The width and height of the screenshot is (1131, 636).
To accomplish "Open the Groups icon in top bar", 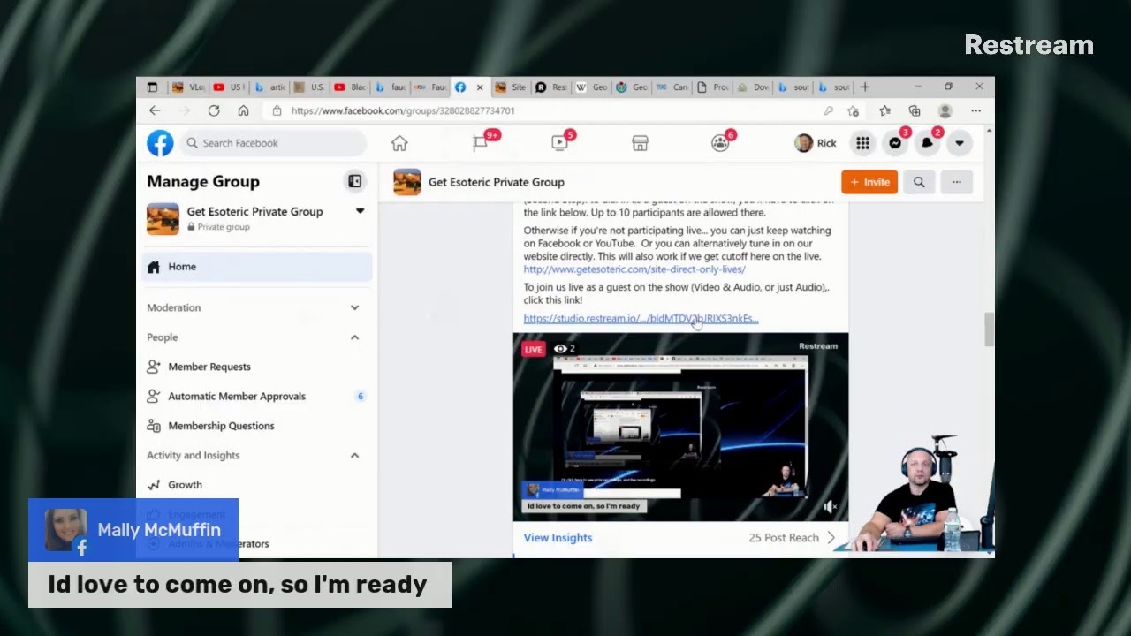I will [720, 143].
